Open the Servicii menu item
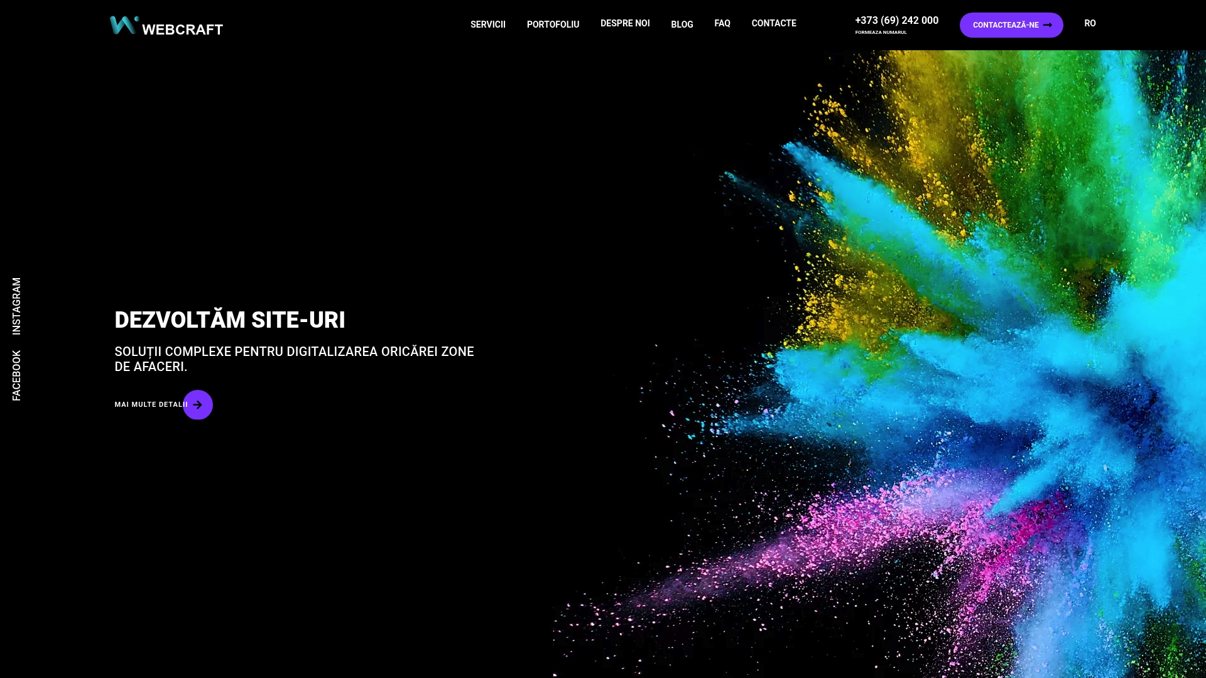The height and width of the screenshot is (678, 1206). (488, 24)
